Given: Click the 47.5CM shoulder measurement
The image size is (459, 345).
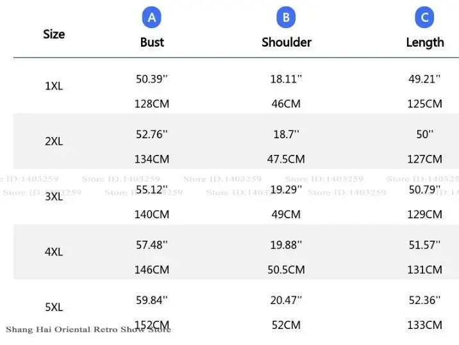Looking at the screenshot, I should pos(286,159).
